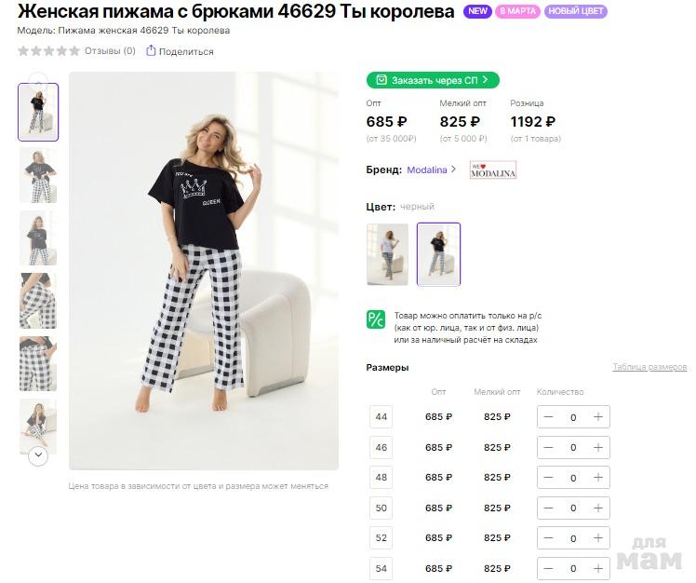696x583 pixels.
Task: Select the black pajama color swatch
Action: (x=438, y=254)
